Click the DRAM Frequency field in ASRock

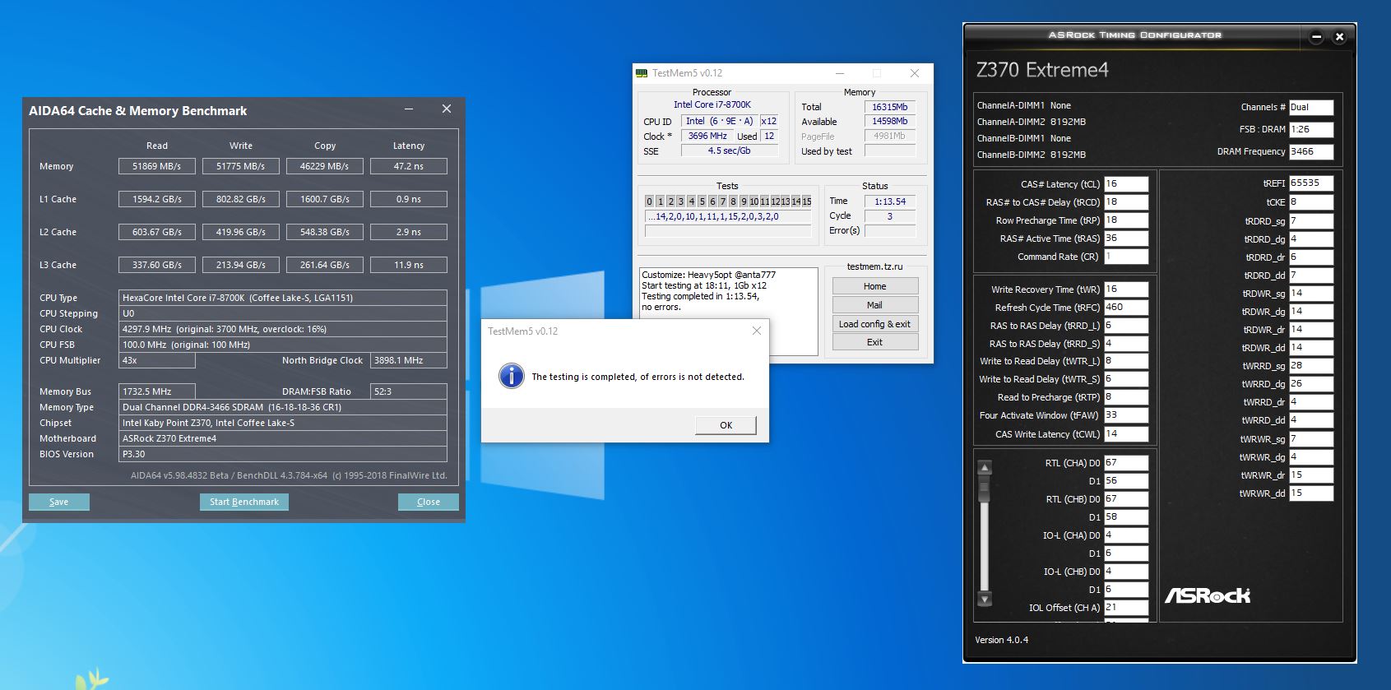(1311, 151)
